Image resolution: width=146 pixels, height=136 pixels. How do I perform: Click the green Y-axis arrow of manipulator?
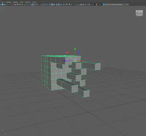[75, 48]
